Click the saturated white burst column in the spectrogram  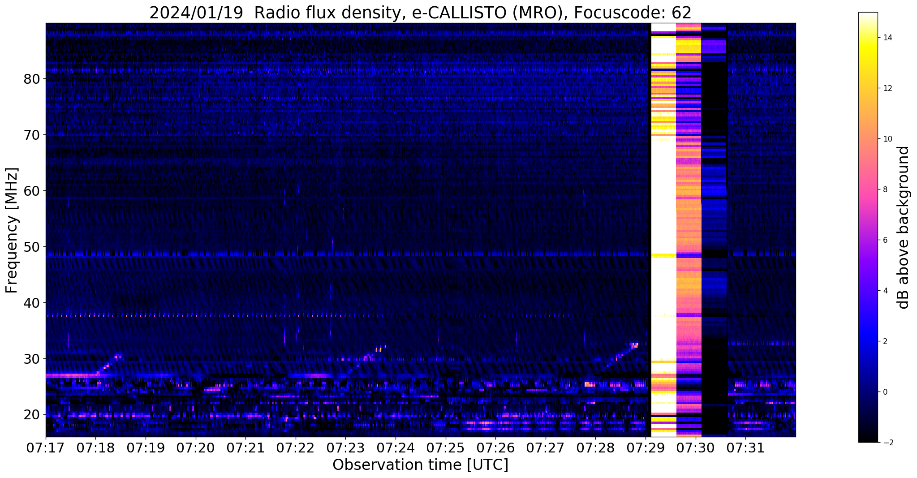(x=663, y=230)
